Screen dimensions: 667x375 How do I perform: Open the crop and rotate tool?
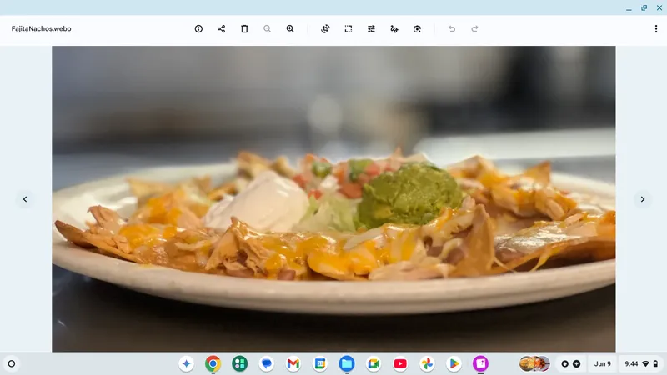pos(325,29)
